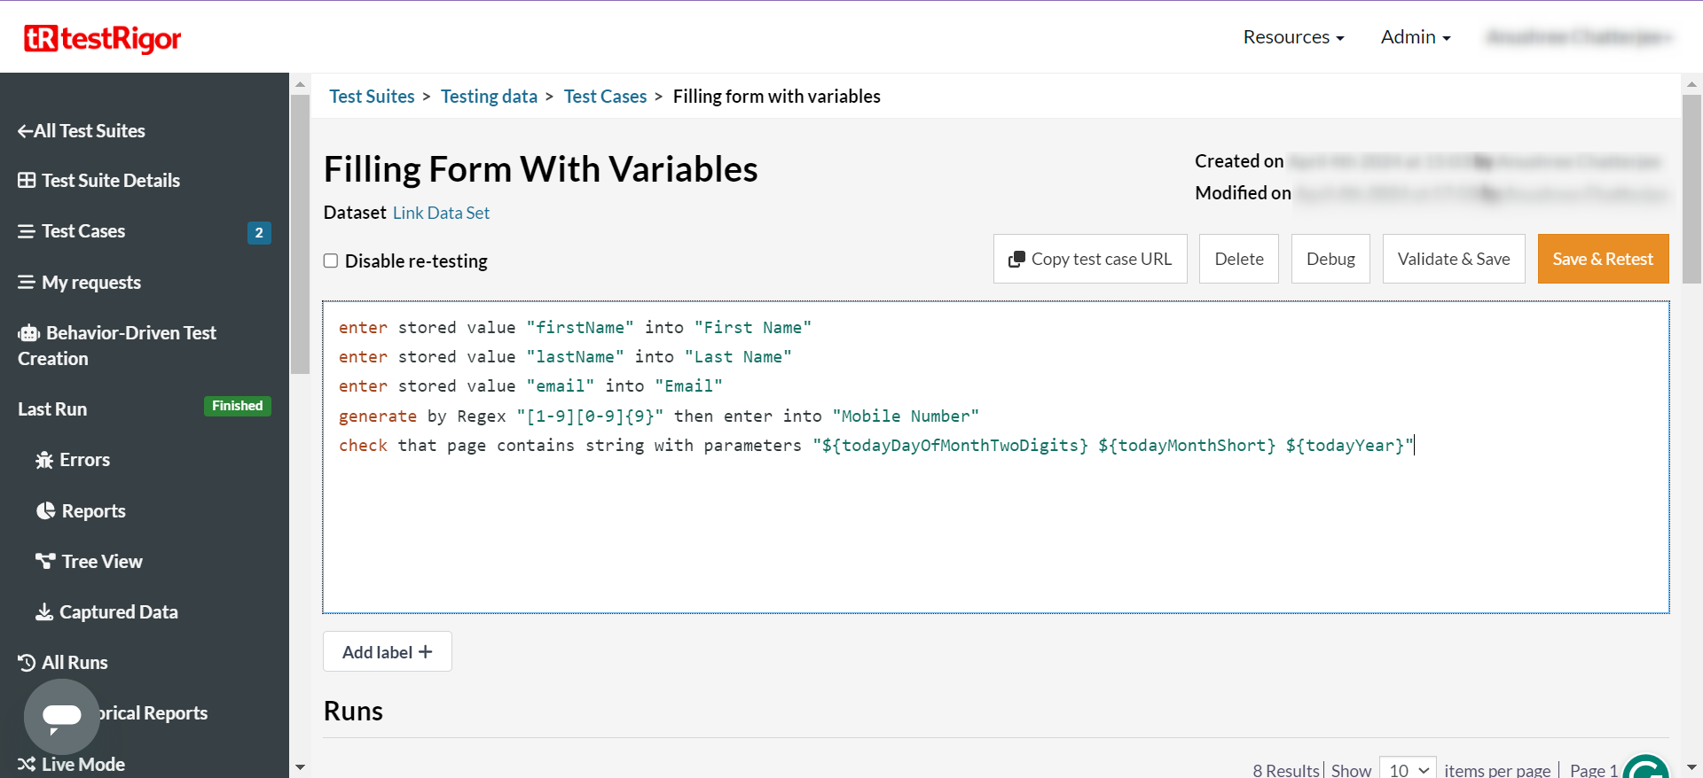
Task: Click Captured Data download icon
Action: pyautogui.click(x=44, y=612)
